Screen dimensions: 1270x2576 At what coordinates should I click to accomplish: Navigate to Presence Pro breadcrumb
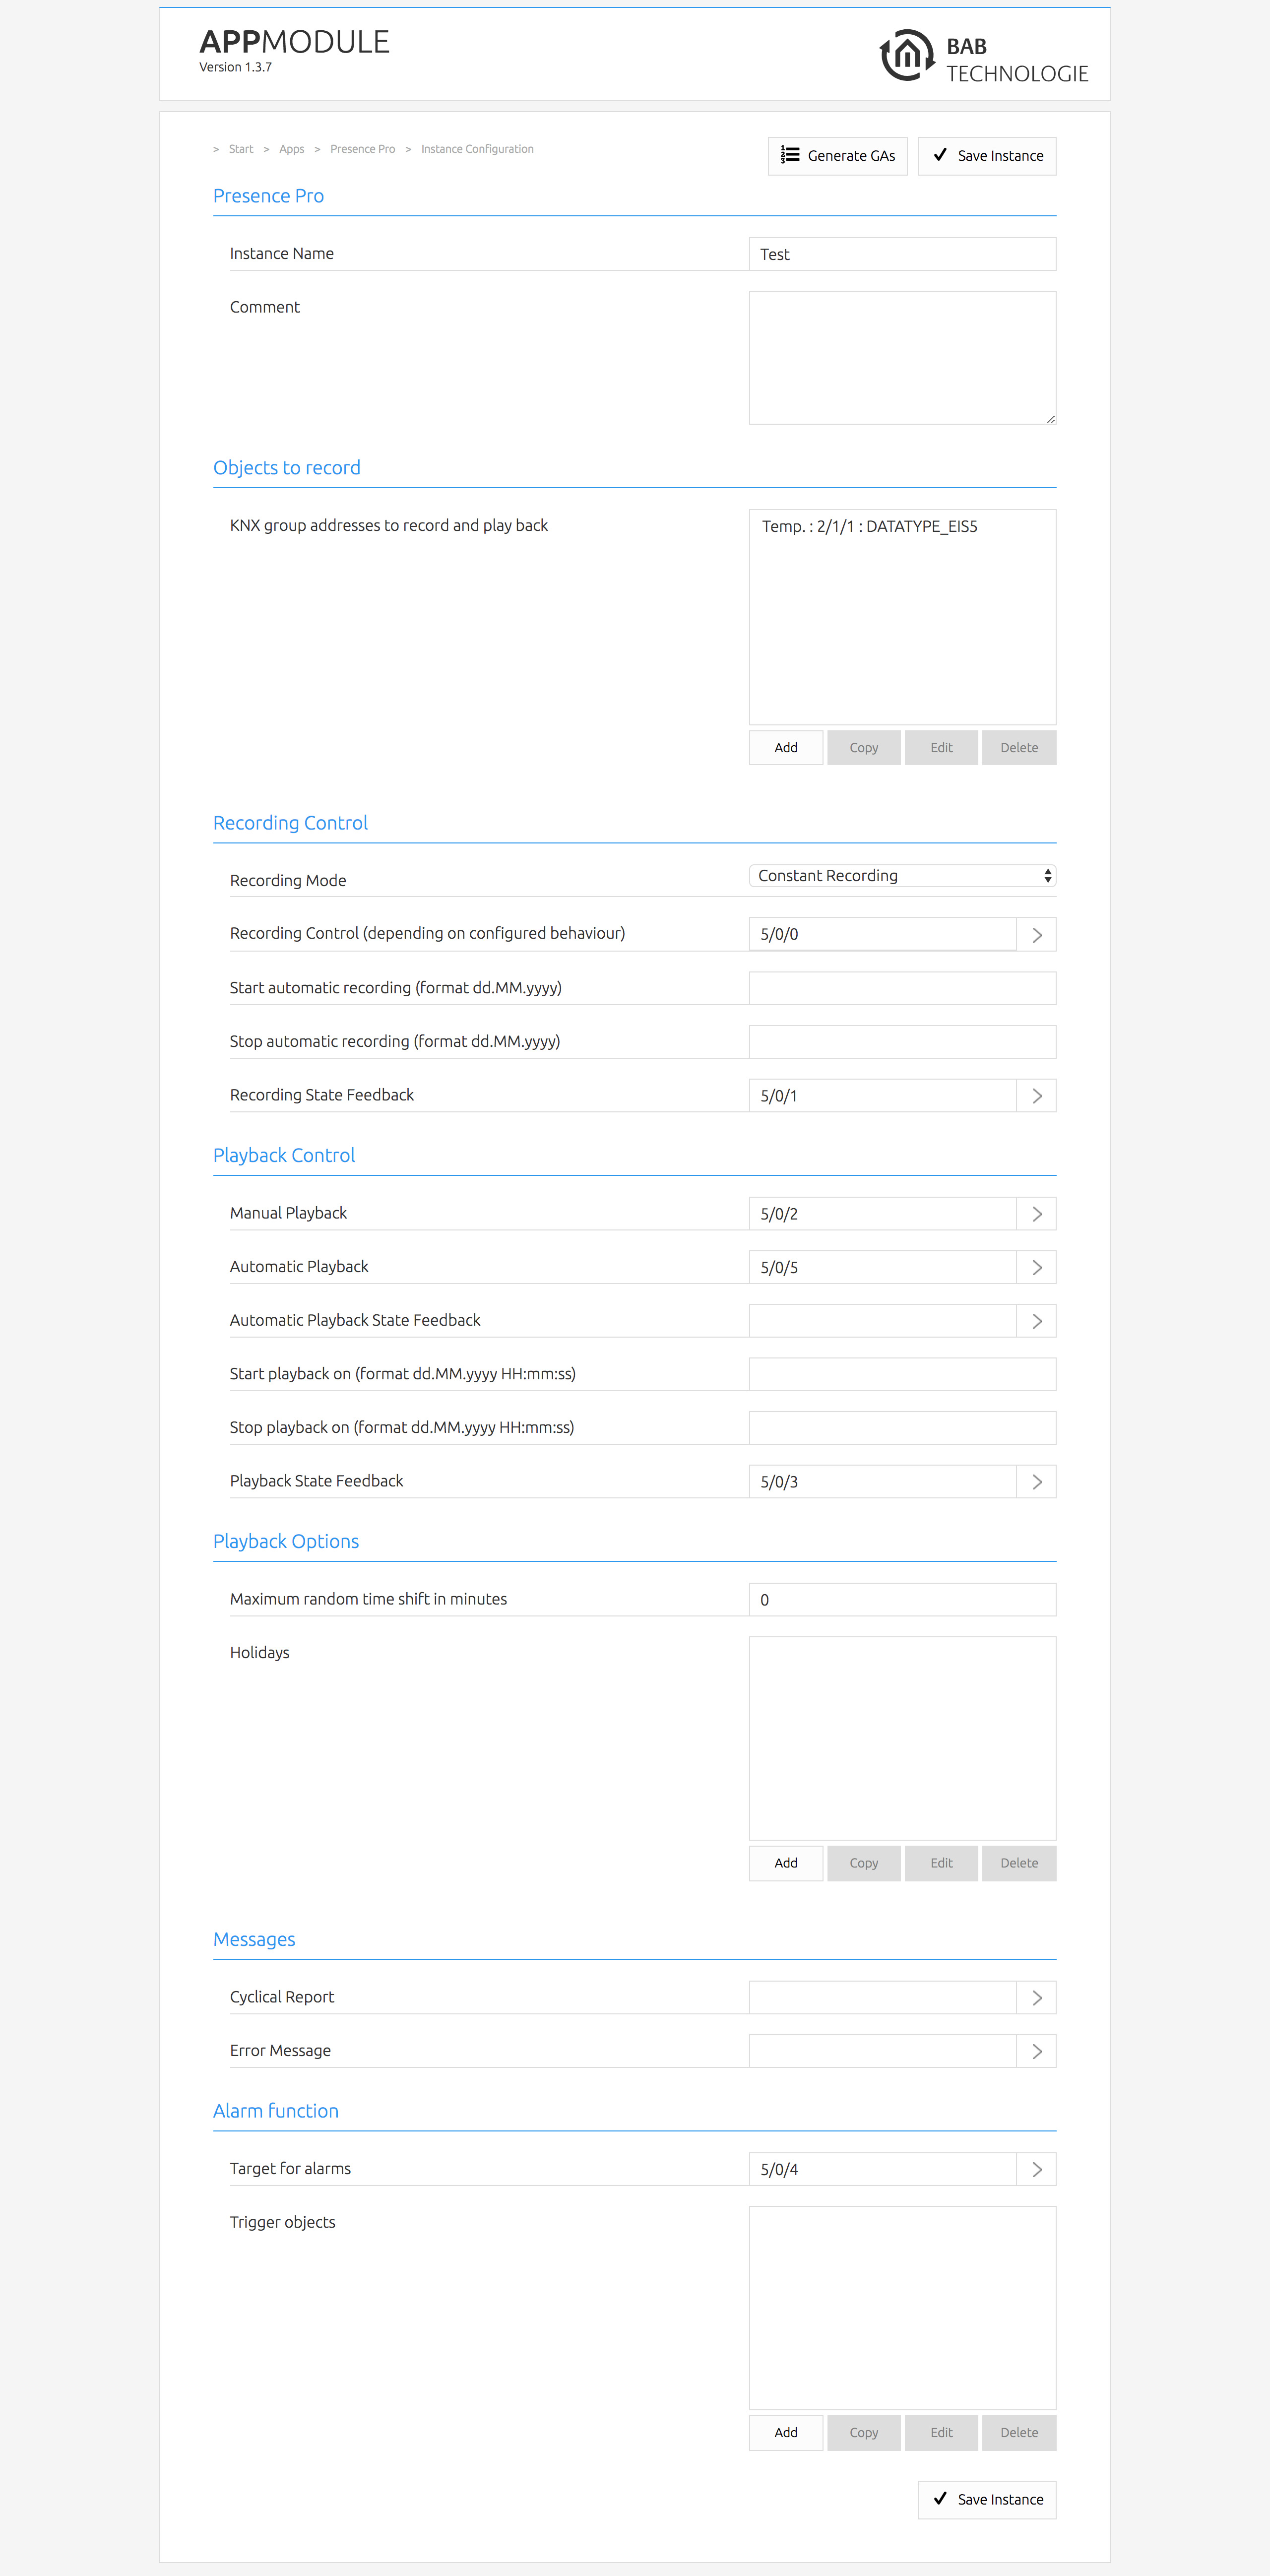coord(362,149)
